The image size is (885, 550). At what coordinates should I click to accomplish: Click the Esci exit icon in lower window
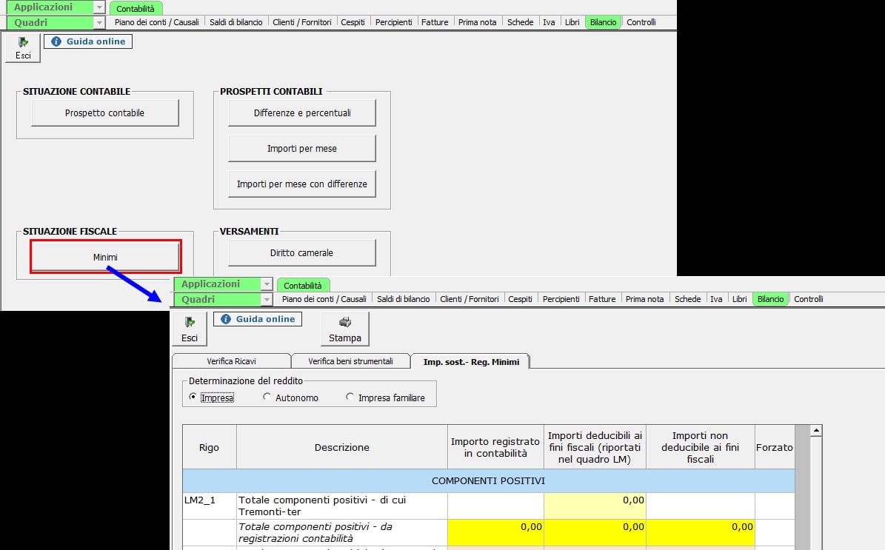[x=190, y=322]
